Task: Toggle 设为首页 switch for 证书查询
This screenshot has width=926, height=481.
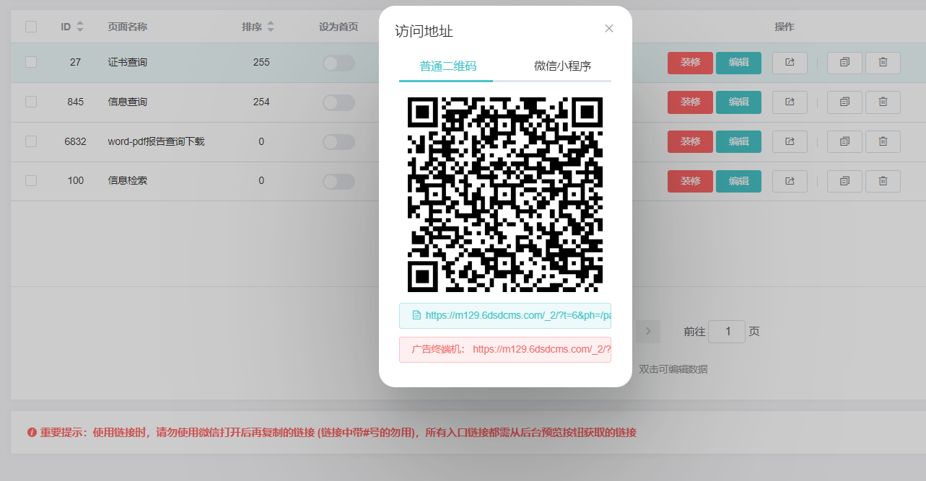Action: pos(338,63)
